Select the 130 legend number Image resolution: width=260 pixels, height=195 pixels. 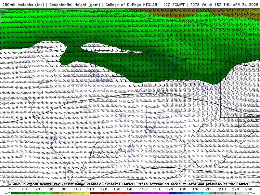[117, 189]
